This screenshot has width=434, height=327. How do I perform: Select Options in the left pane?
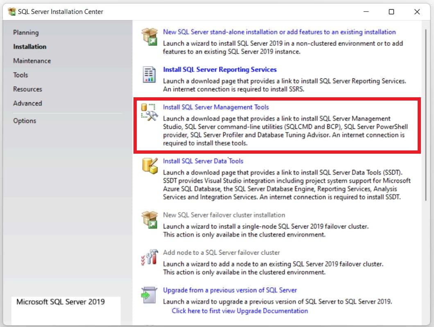coord(25,121)
